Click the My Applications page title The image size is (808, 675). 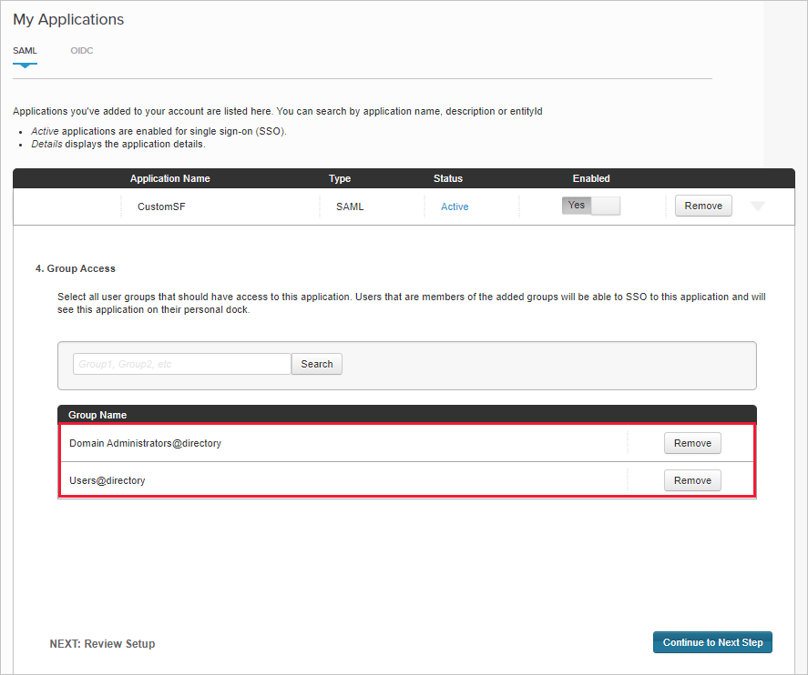tap(68, 19)
